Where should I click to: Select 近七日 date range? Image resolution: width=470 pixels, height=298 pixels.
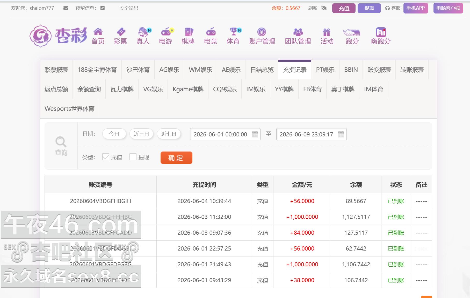[169, 134]
